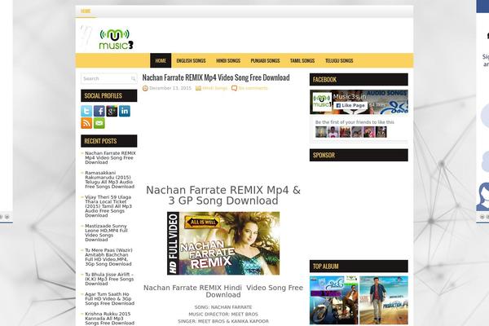Click heading Nachan Farrate REMIX Mp4 & 3 GP
Screen dimensions: 489x326
[x=223, y=196]
